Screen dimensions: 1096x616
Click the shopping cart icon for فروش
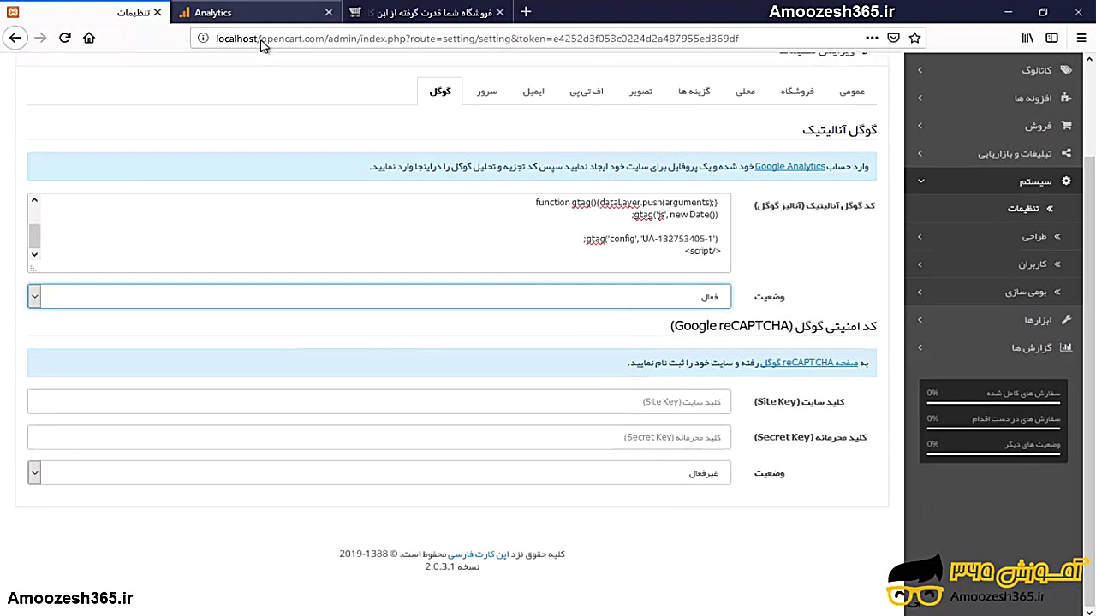click(1066, 126)
